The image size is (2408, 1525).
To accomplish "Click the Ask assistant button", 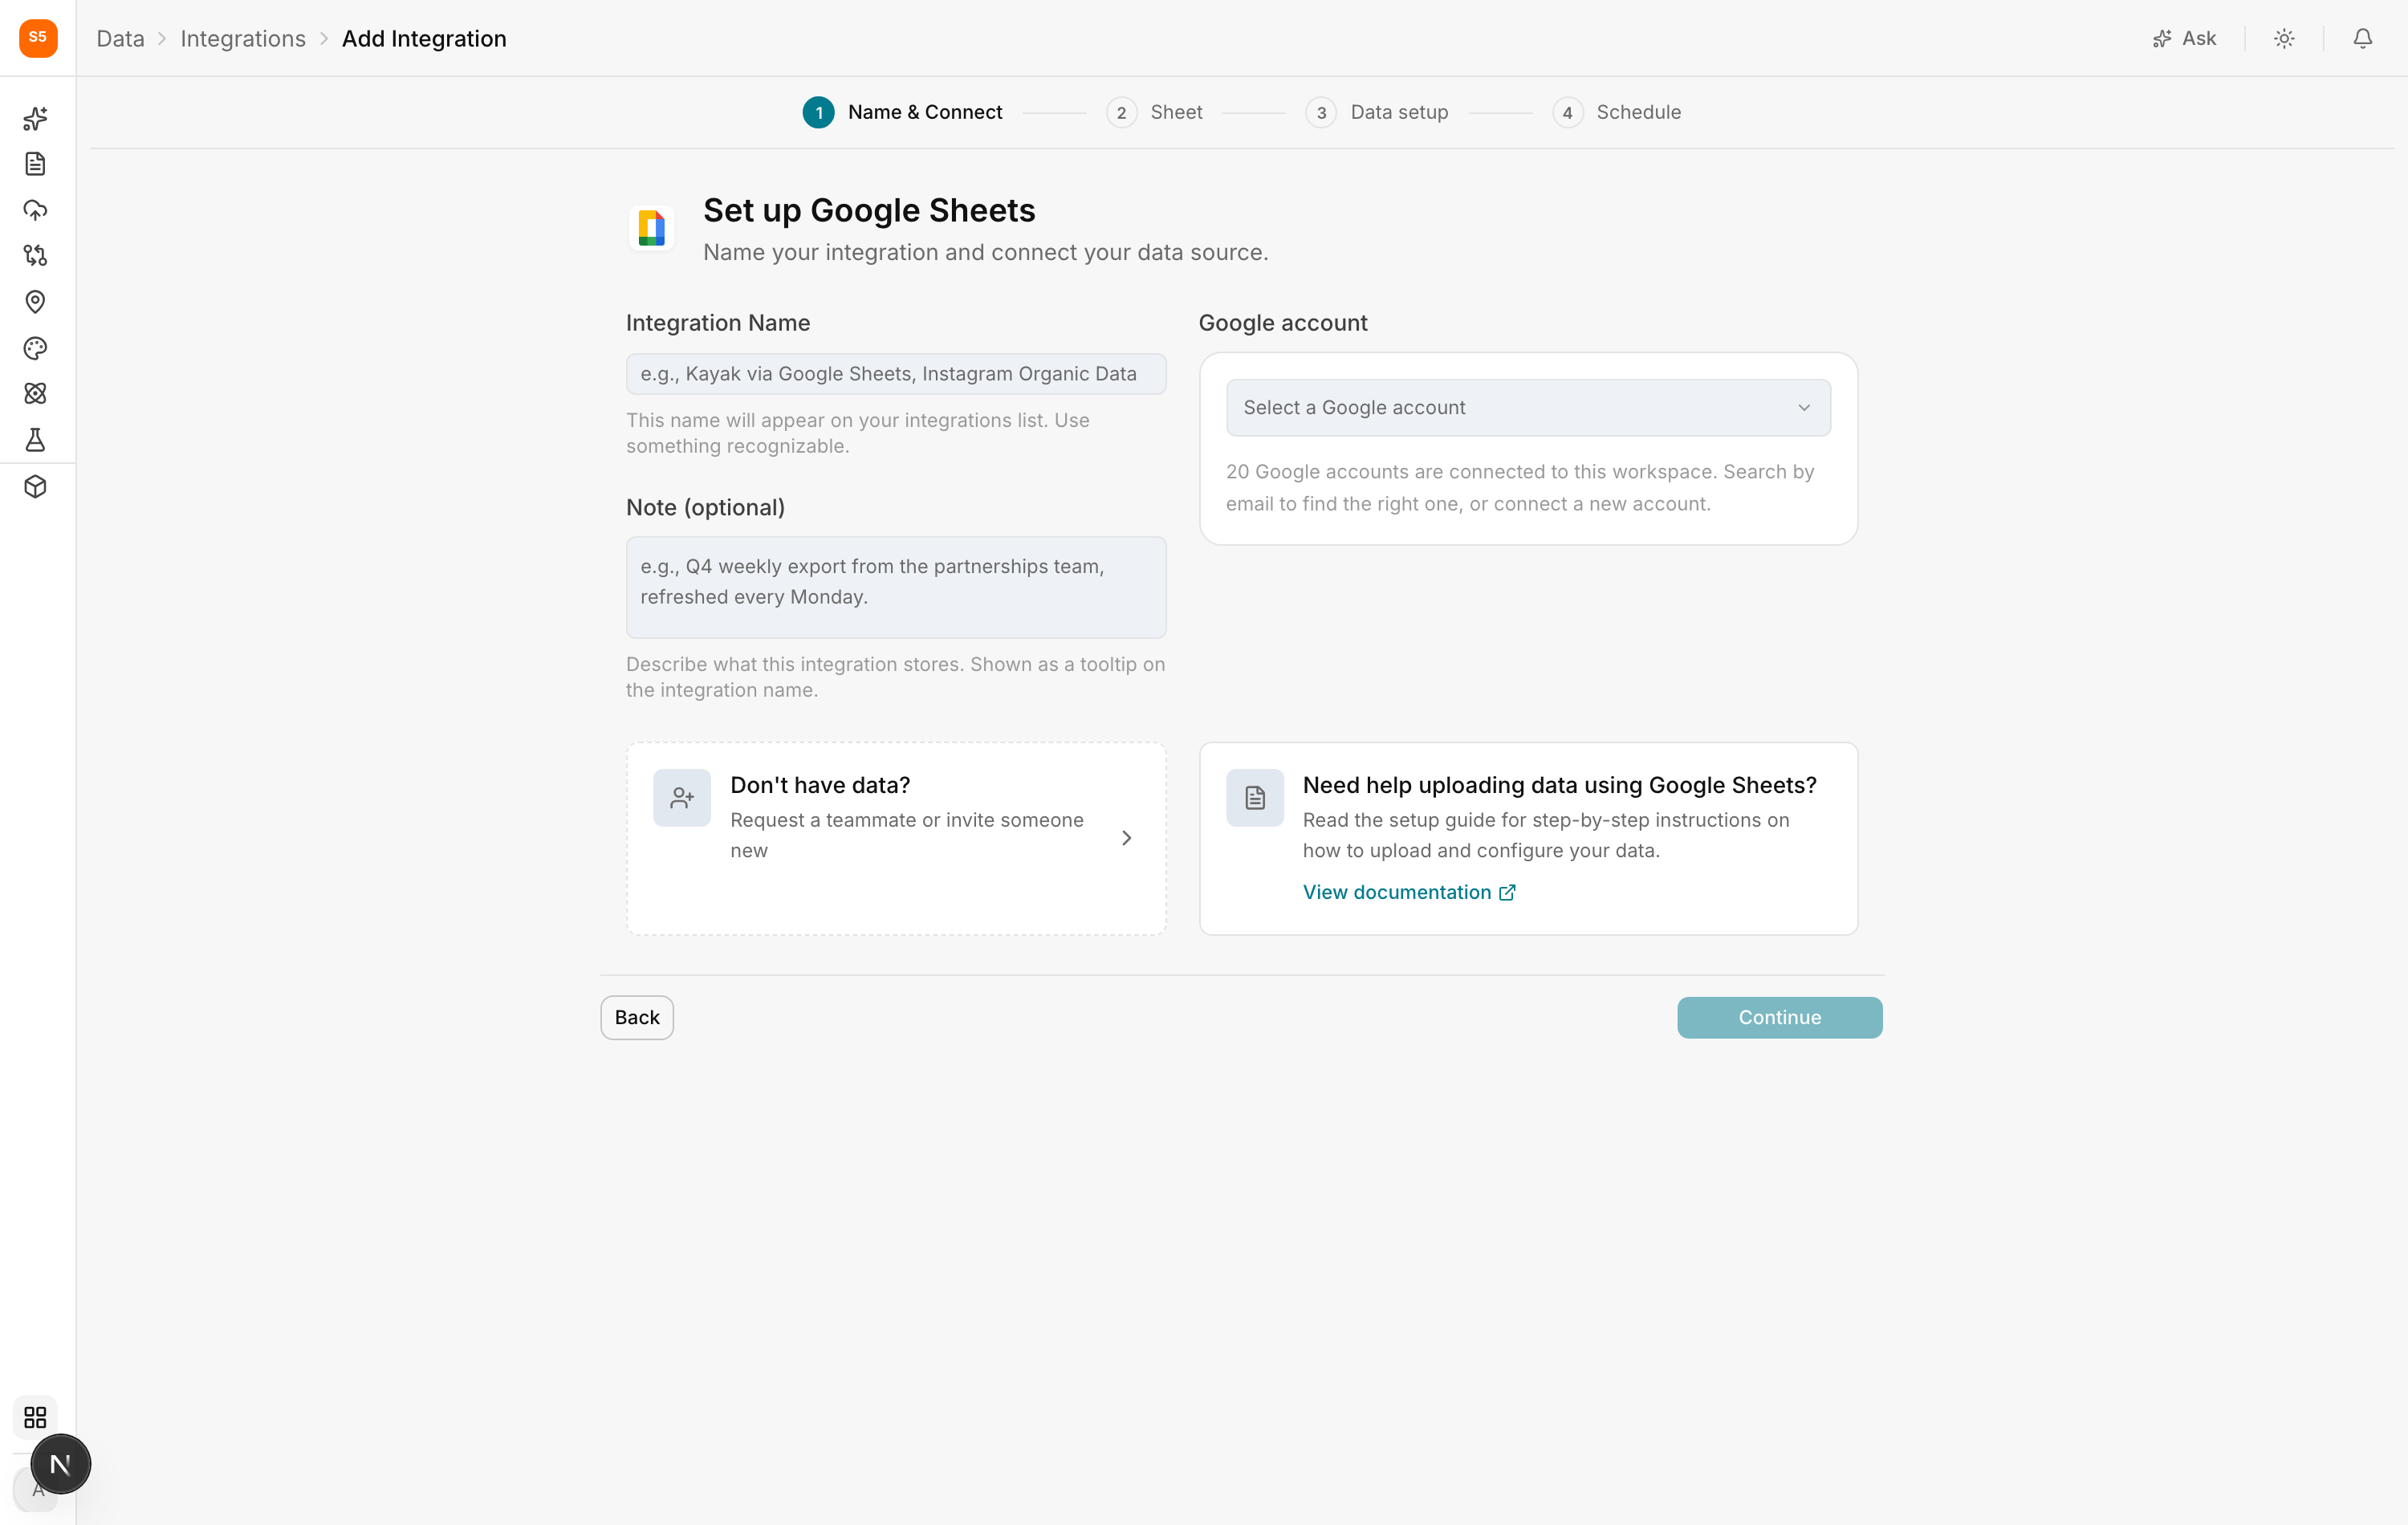I will point(2184,38).
